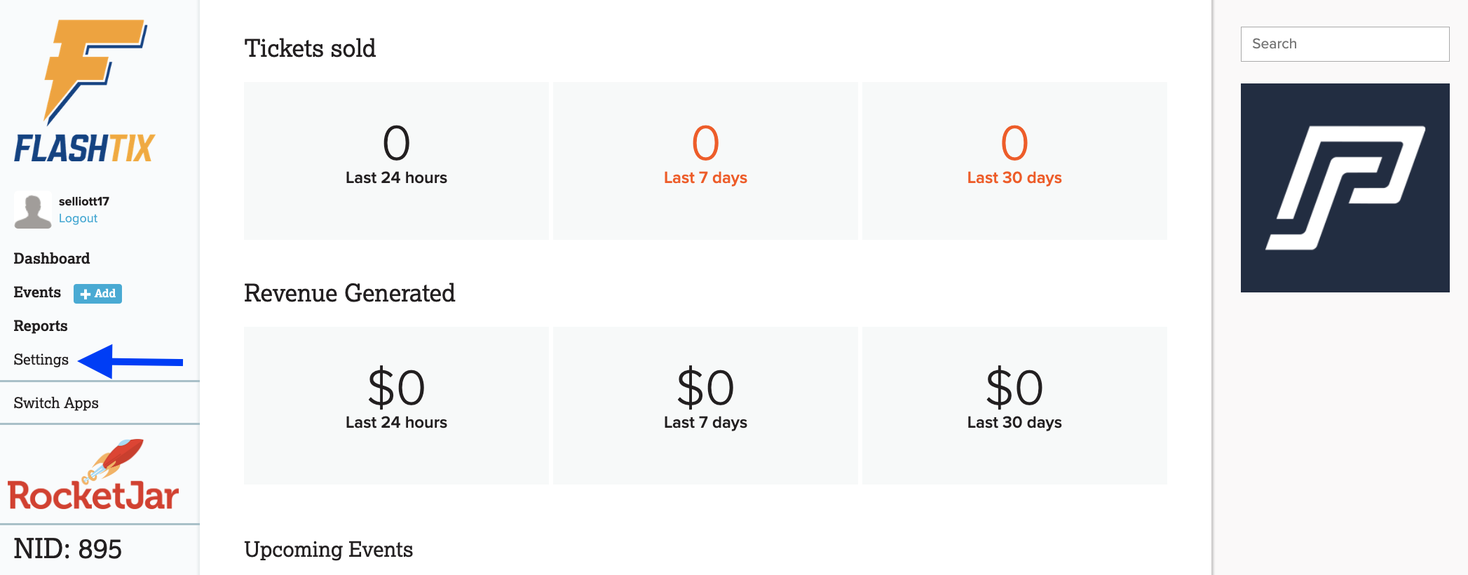
Task: Select tickets sold Last 30 days card
Action: pyautogui.click(x=1014, y=161)
